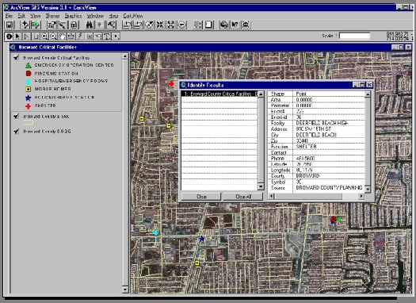Toggle the Broward County TAK theme checkbox
Screen dimensions: 416x303
[x=17, y=116]
